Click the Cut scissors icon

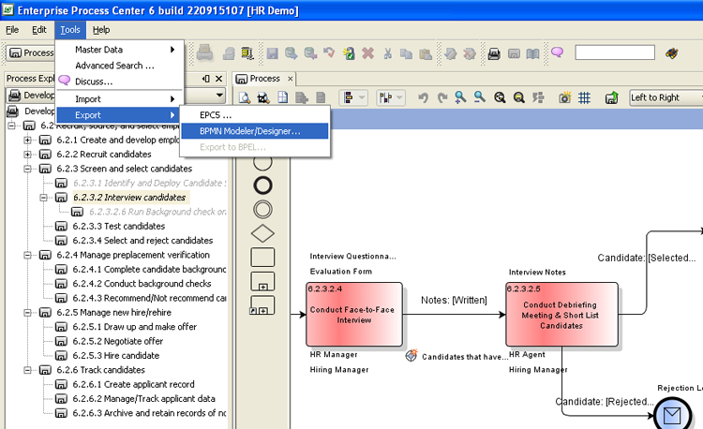pos(388,53)
